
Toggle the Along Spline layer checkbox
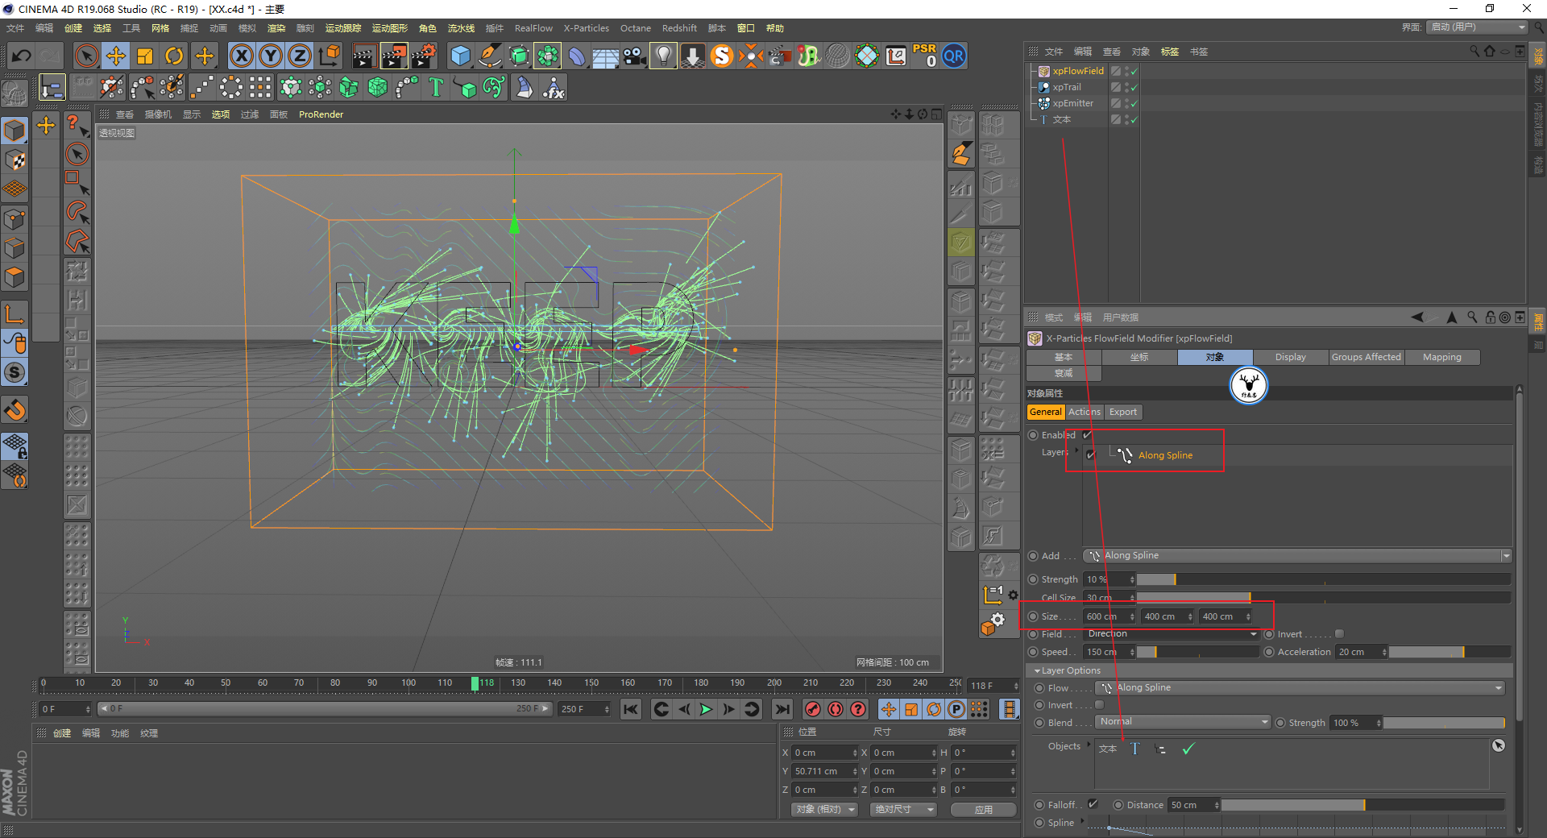(1091, 455)
